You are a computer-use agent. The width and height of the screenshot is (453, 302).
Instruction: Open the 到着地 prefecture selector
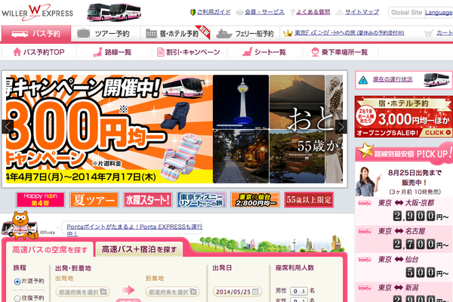click(173, 292)
